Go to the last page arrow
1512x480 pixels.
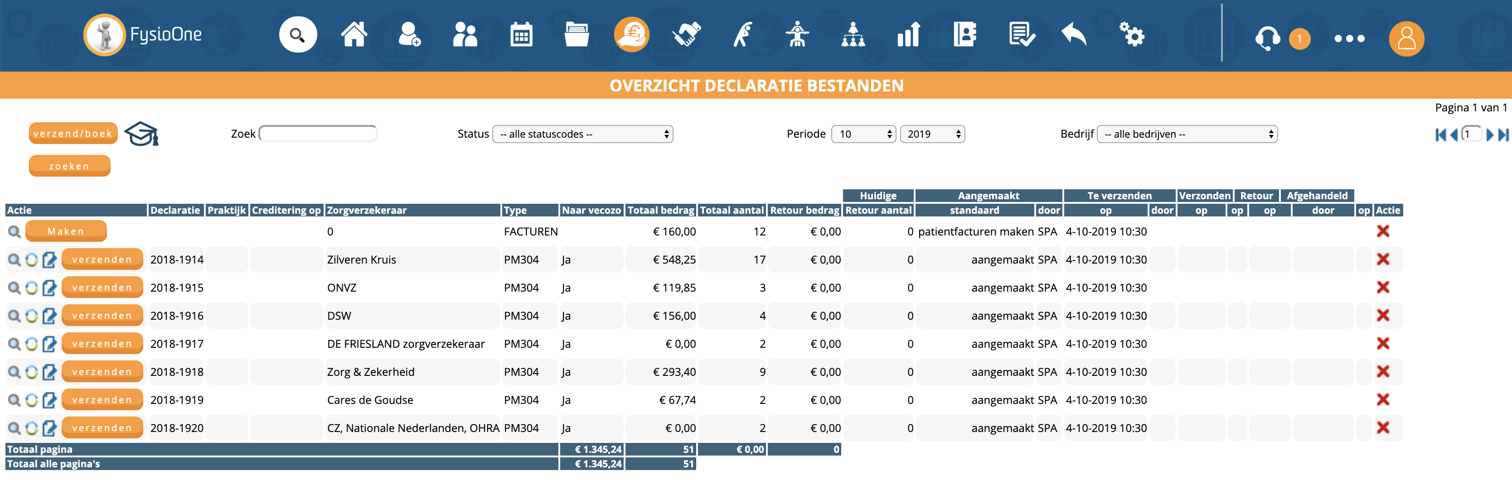point(1502,135)
